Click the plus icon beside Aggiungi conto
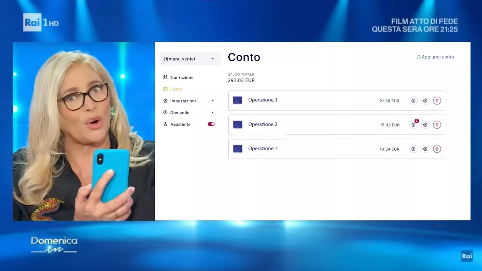This screenshot has width=482, height=271. (x=419, y=57)
